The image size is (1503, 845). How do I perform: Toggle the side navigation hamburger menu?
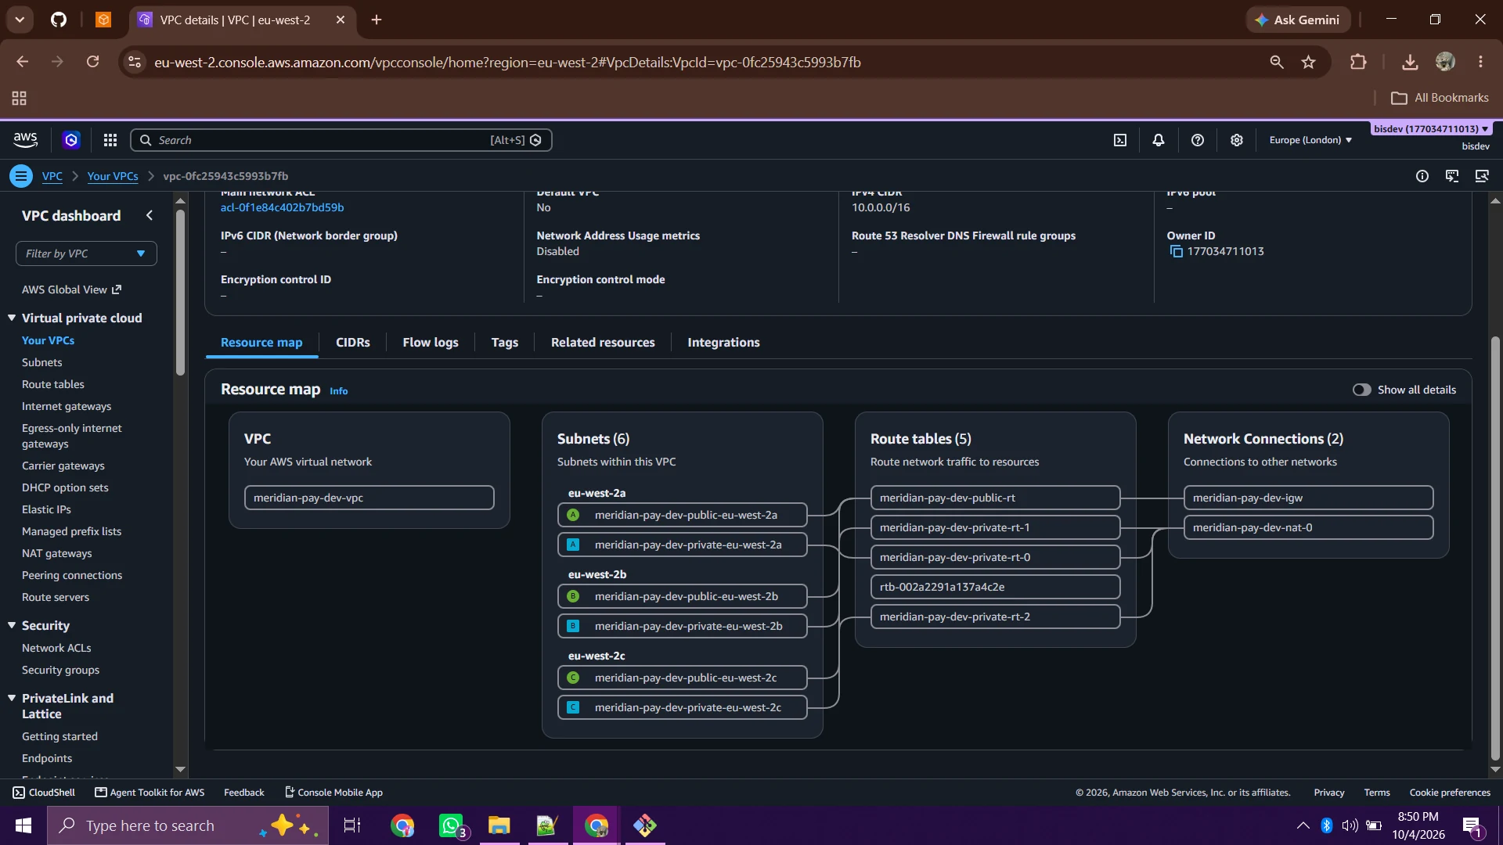(21, 176)
